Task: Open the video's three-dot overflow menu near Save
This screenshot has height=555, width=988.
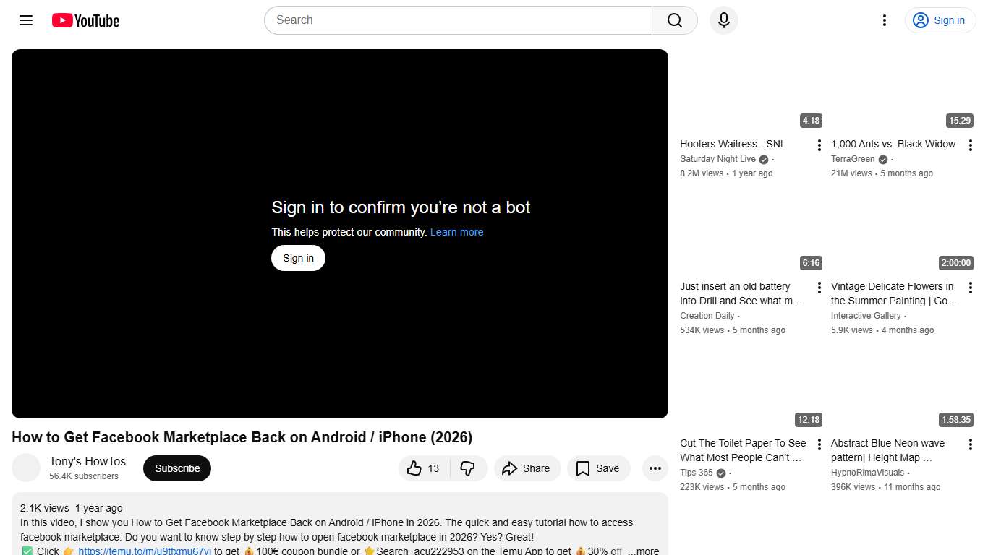Action: coord(655,468)
